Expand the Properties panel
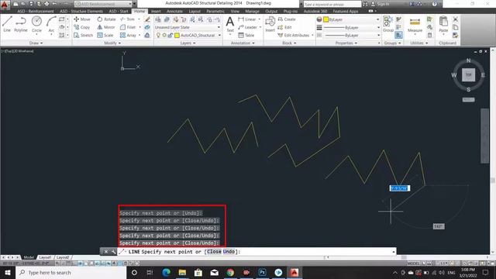Image resolution: width=496 pixels, height=279 pixels. pyautogui.click(x=346, y=43)
